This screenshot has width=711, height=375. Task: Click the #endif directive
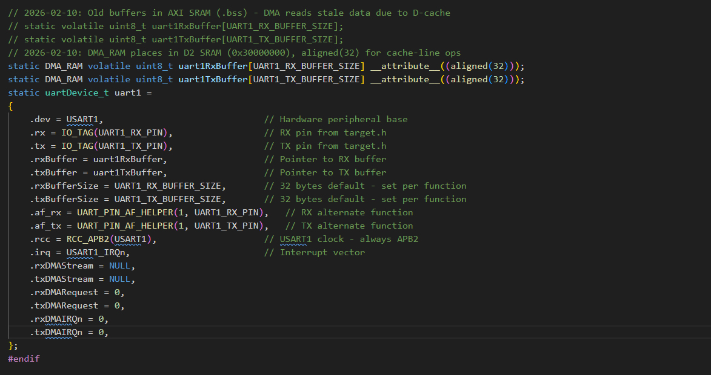click(x=24, y=359)
